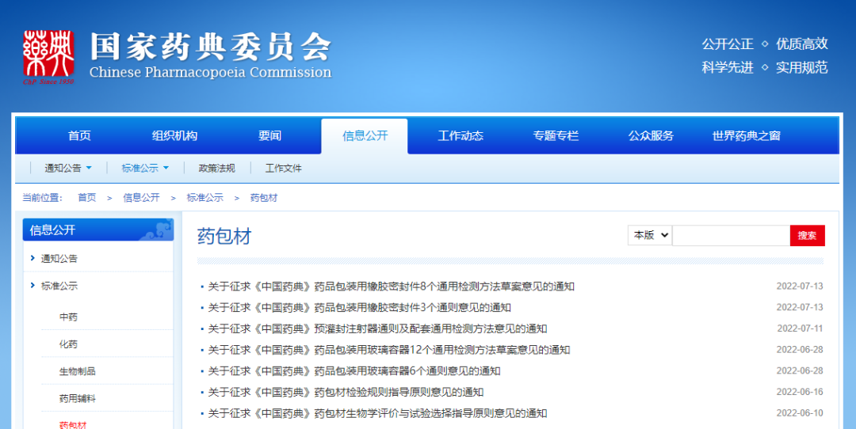Click 首页 in the breadcrumb trail
This screenshot has width=856, height=429.
[86, 198]
